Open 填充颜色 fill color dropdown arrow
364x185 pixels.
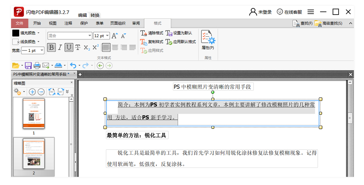(39, 33)
